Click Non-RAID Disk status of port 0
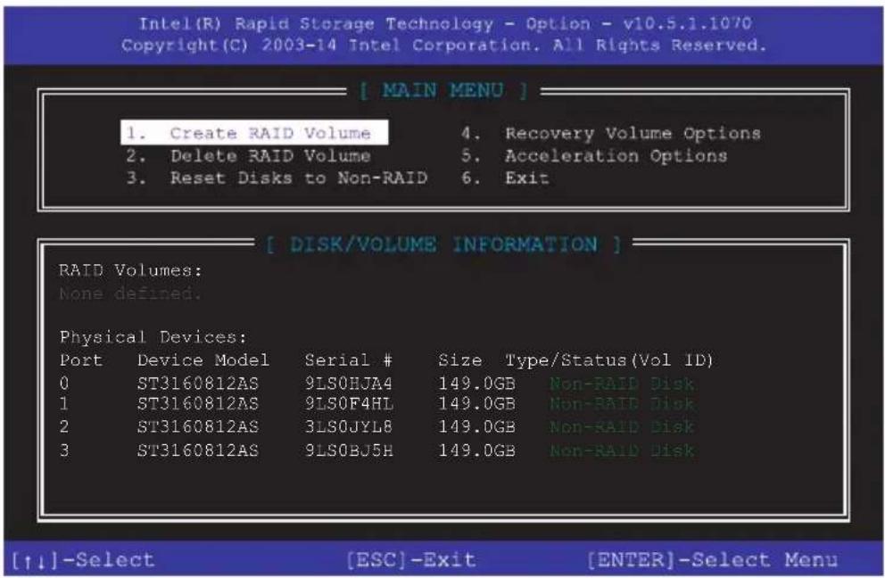 [622, 384]
